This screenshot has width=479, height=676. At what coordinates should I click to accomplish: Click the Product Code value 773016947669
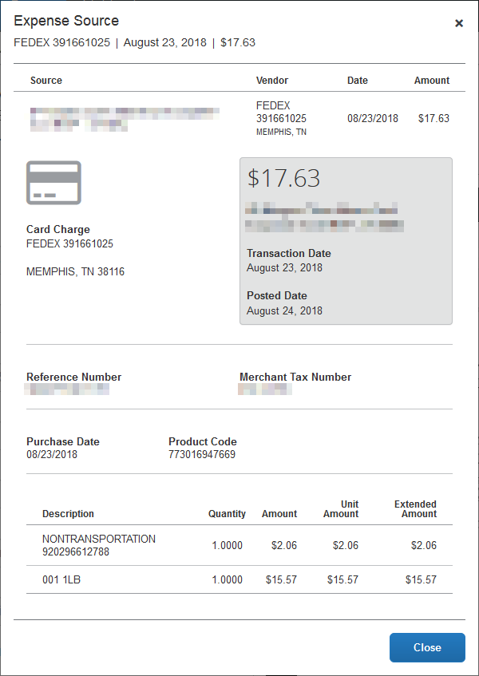(202, 454)
